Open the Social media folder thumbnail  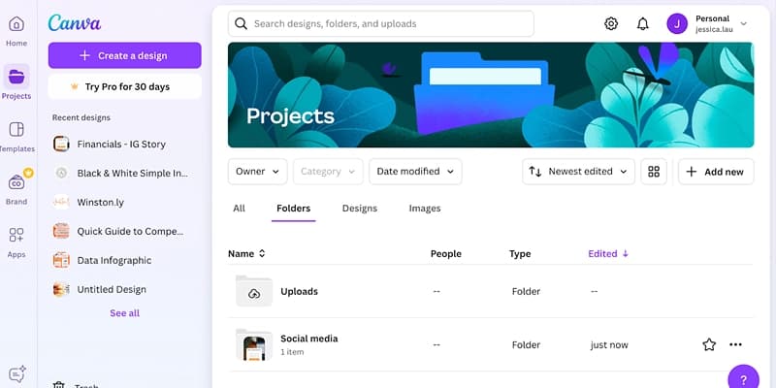tap(254, 344)
